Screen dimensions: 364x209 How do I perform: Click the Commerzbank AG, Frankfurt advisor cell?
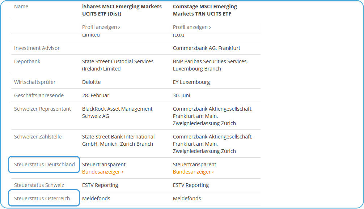pos(206,48)
